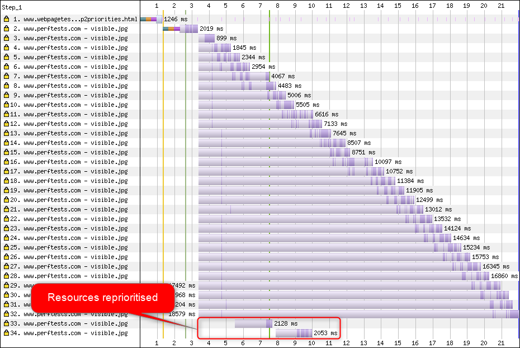Select the 2019 ms timing label
520x348 pixels.
tap(211, 29)
